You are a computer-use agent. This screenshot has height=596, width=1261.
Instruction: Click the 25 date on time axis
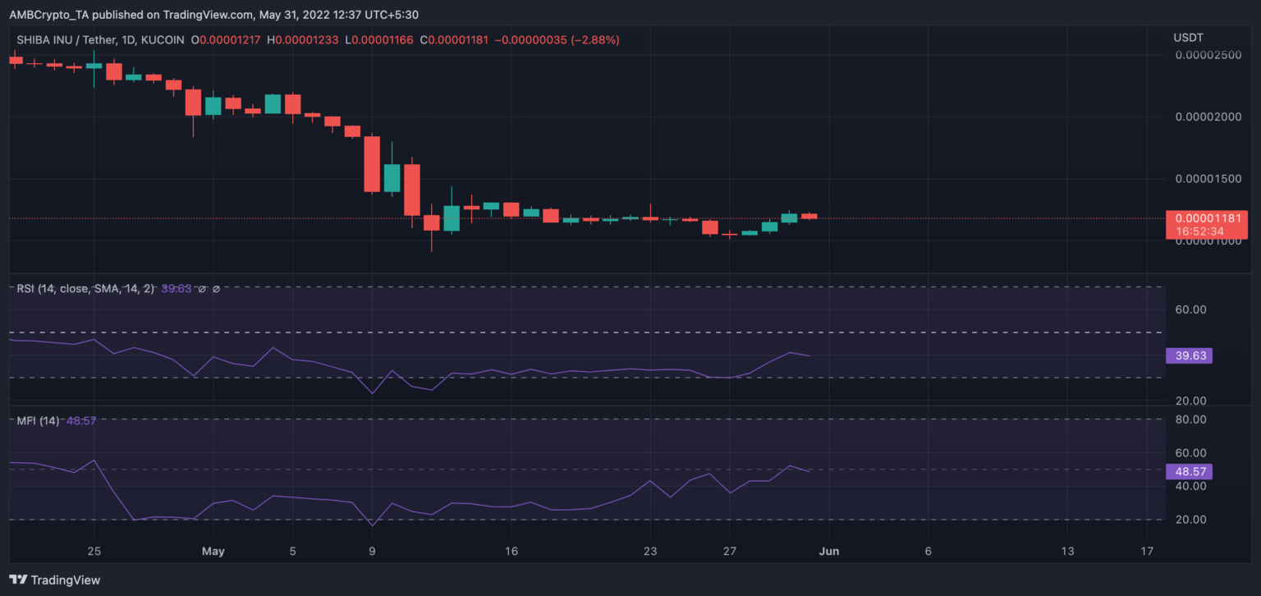tap(94, 551)
